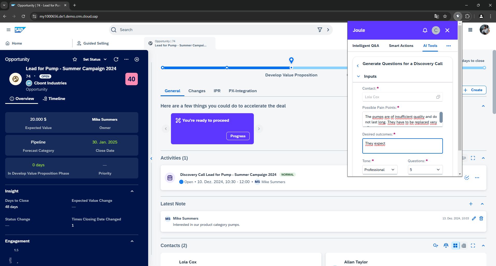Image resolution: width=496 pixels, height=266 pixels.
Task: Open the Tone dropdown Professional
Action: (x=380, y=170)
